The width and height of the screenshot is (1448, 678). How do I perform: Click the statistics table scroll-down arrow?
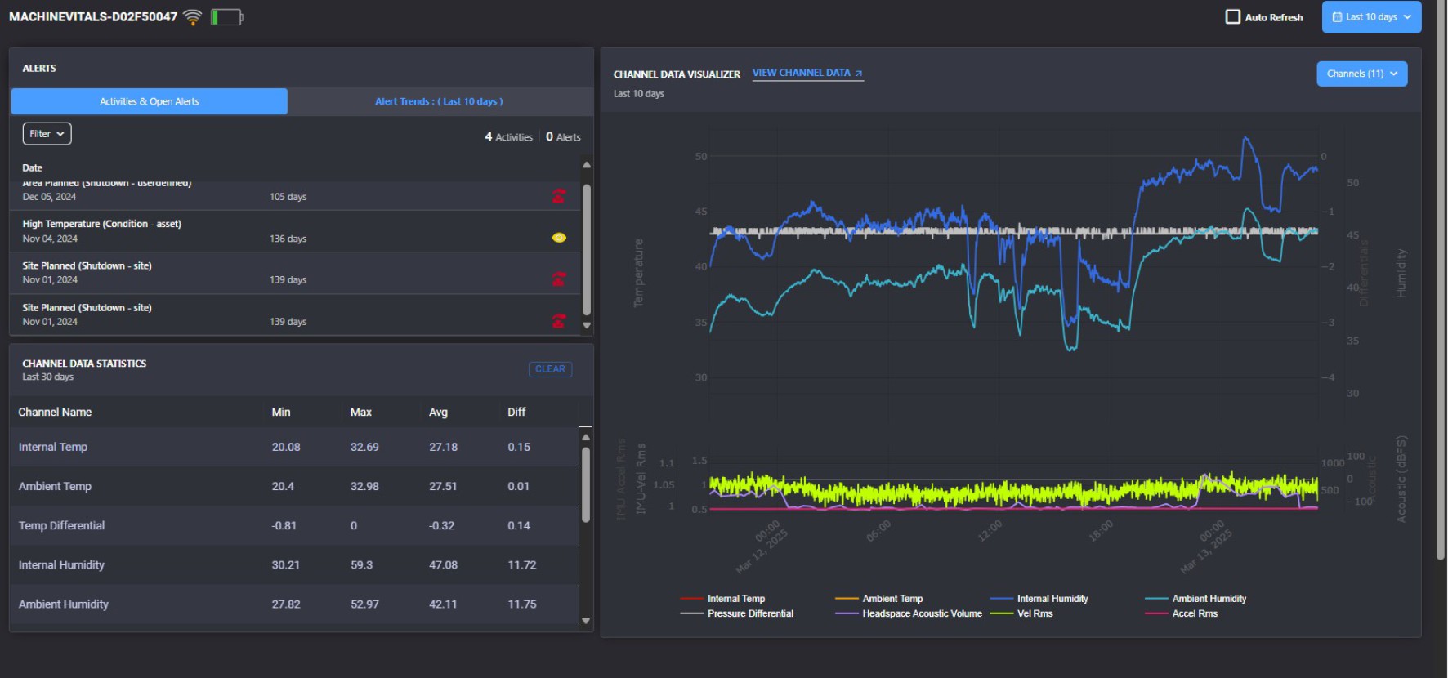point(585,621)
